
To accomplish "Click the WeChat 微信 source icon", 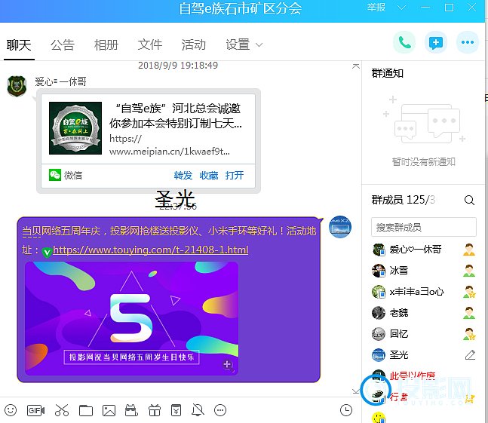I will click(x=55, y=175).
